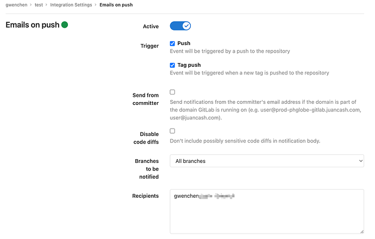The height and width of the screenshot is (239, 375).
Task: Uncheck the Push trigger checkbox
Action: [x=172, y=43]
